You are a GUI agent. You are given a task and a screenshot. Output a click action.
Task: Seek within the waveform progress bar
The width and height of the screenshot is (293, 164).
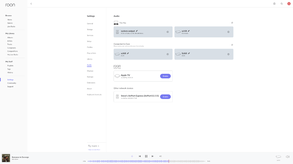[146, 161]
